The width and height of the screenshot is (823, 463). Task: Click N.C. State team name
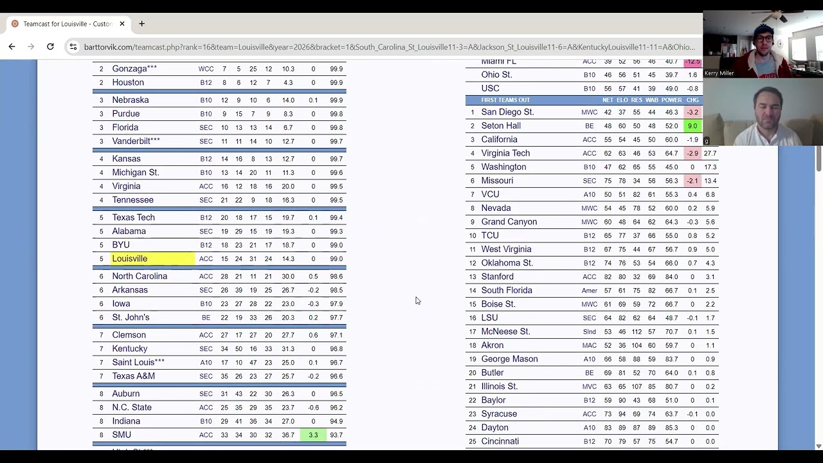click(132, 408)
